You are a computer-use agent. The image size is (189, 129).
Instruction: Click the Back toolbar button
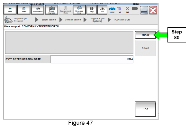click(x=10, y=10)
